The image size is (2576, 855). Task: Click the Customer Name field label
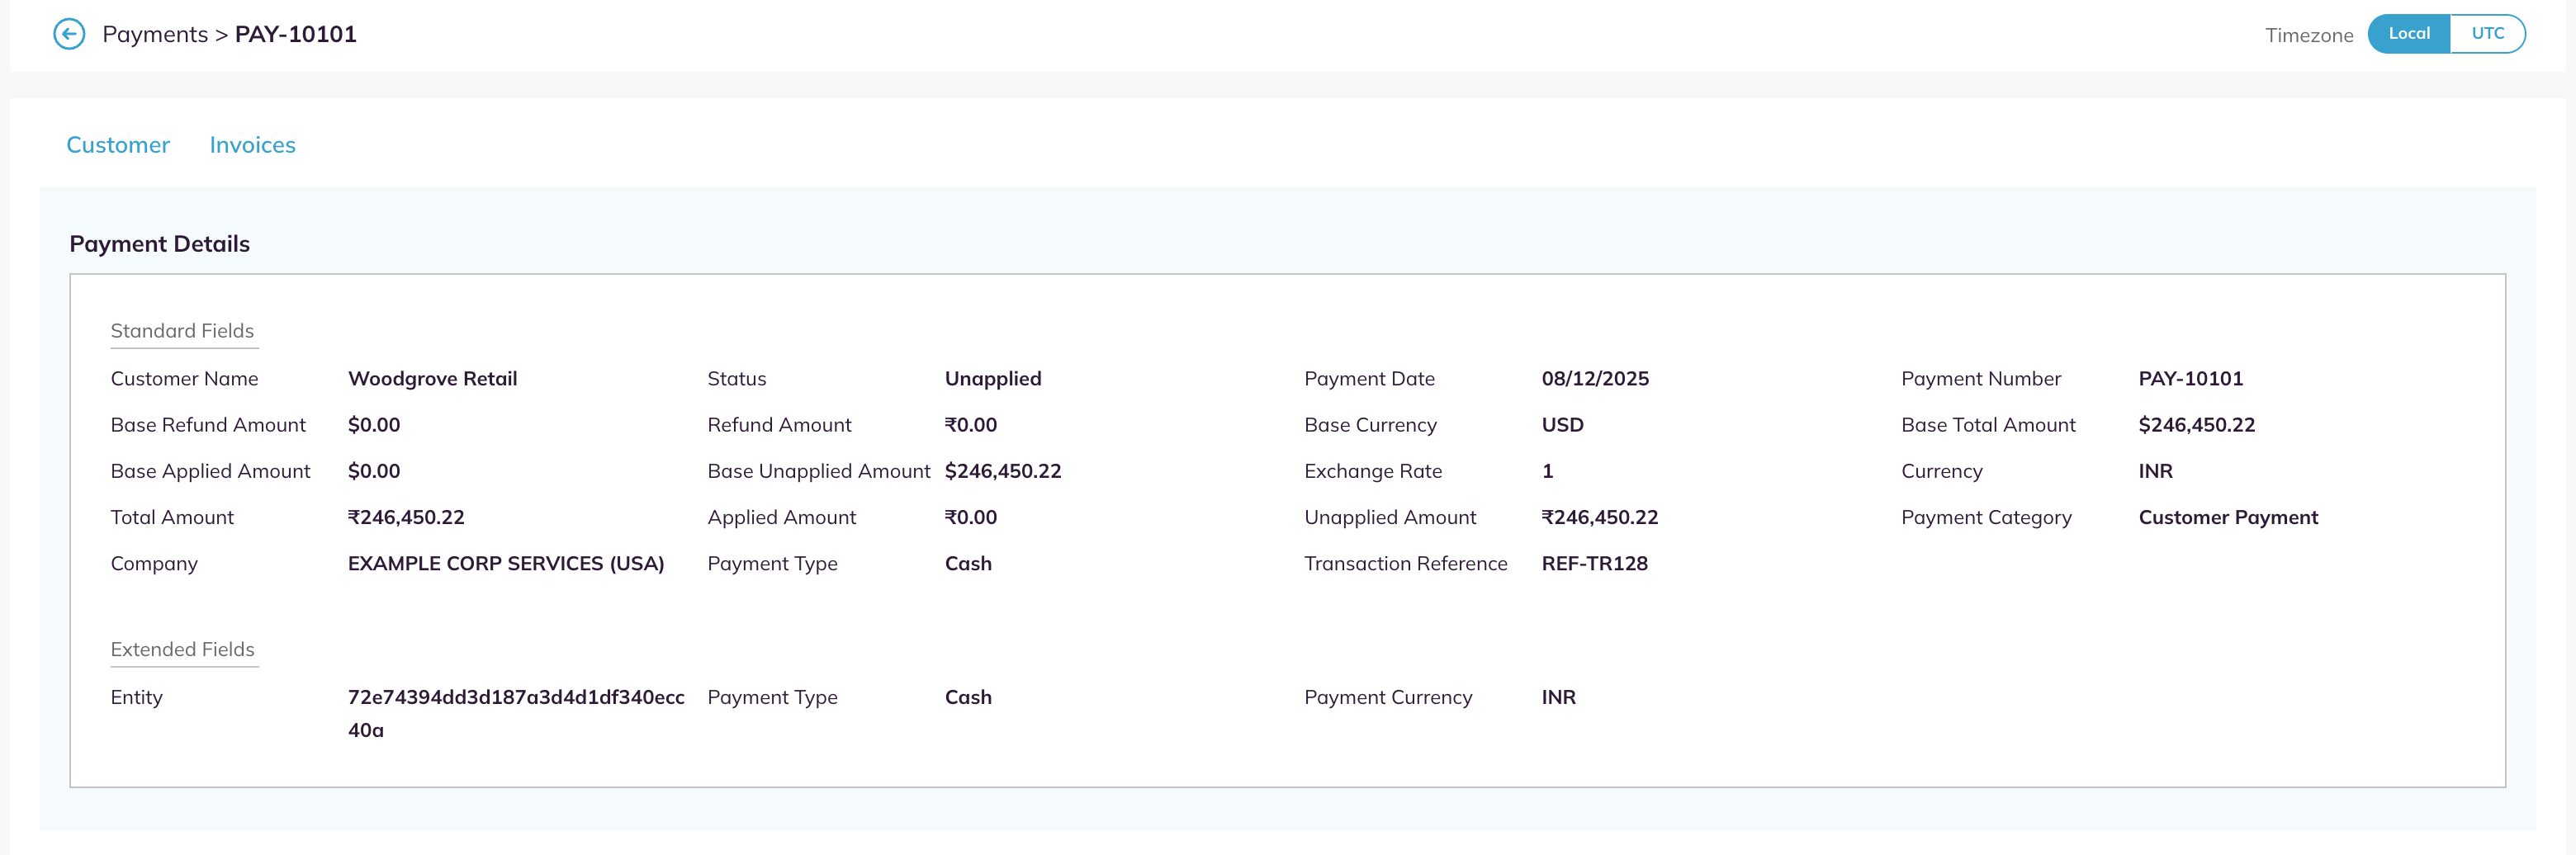point(184,379)
